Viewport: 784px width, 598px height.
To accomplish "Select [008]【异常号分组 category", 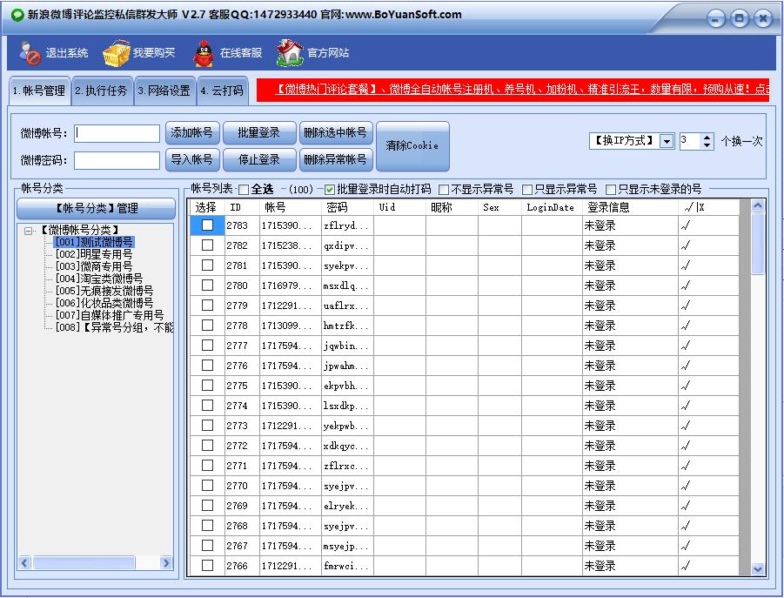I will 114,327.
